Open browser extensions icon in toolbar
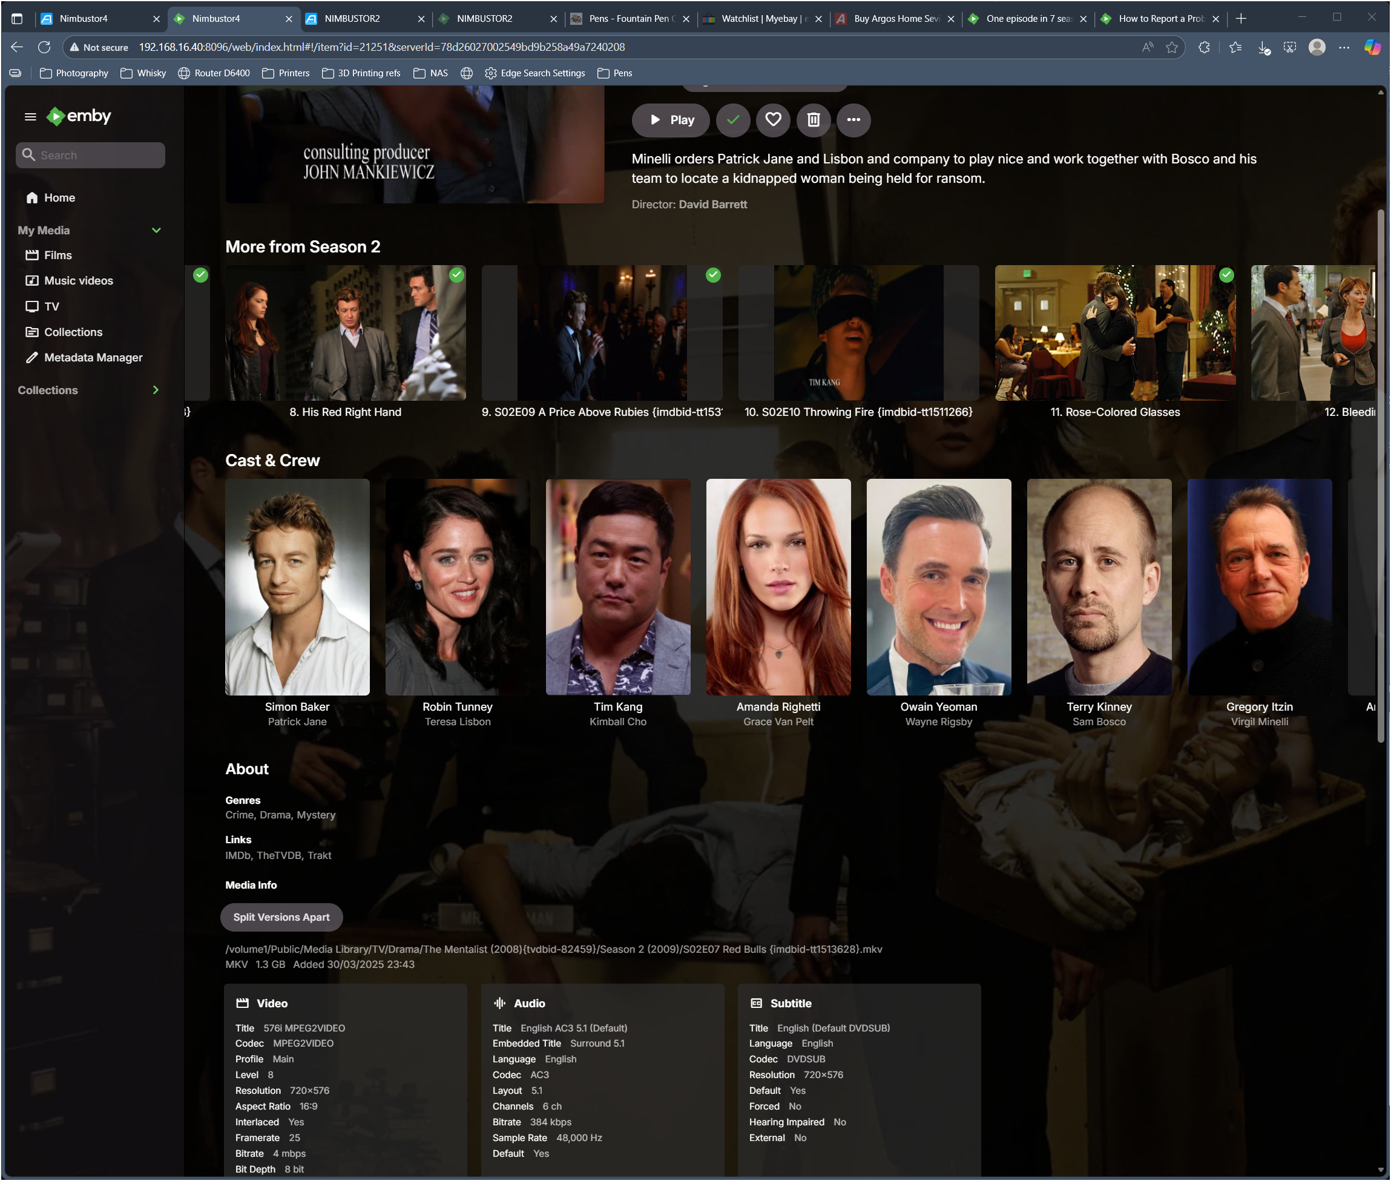 tap(1203, 47)
